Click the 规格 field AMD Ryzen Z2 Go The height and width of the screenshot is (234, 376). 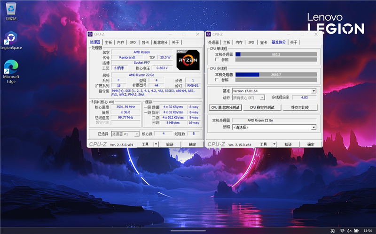156,75
